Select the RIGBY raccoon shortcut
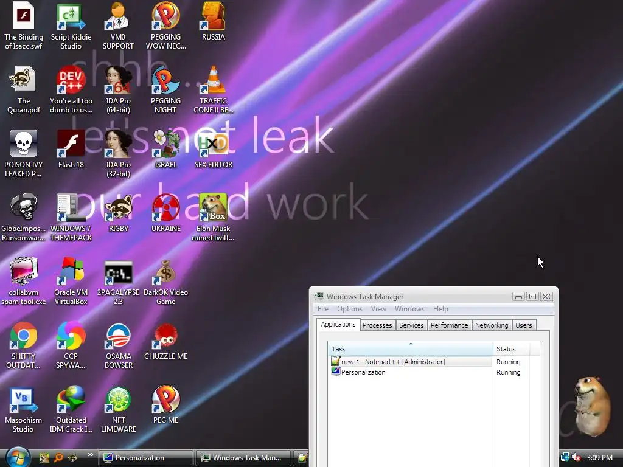This screenshot has height=467, width=623. (118, 213)
